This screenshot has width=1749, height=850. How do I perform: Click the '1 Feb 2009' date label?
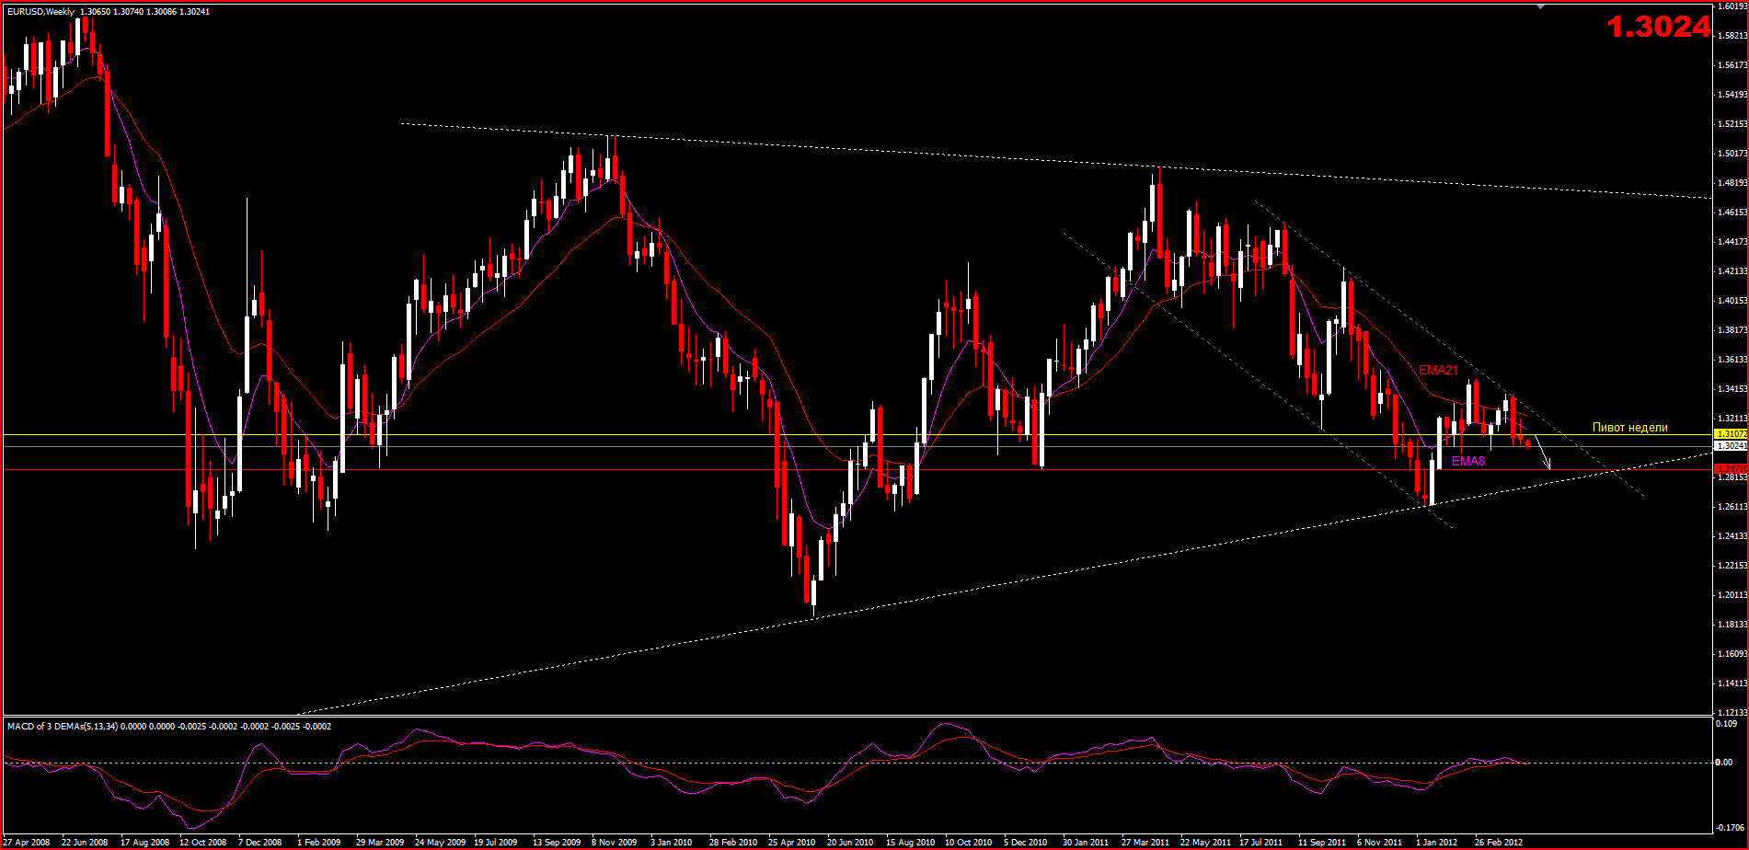tap(319, 842)
